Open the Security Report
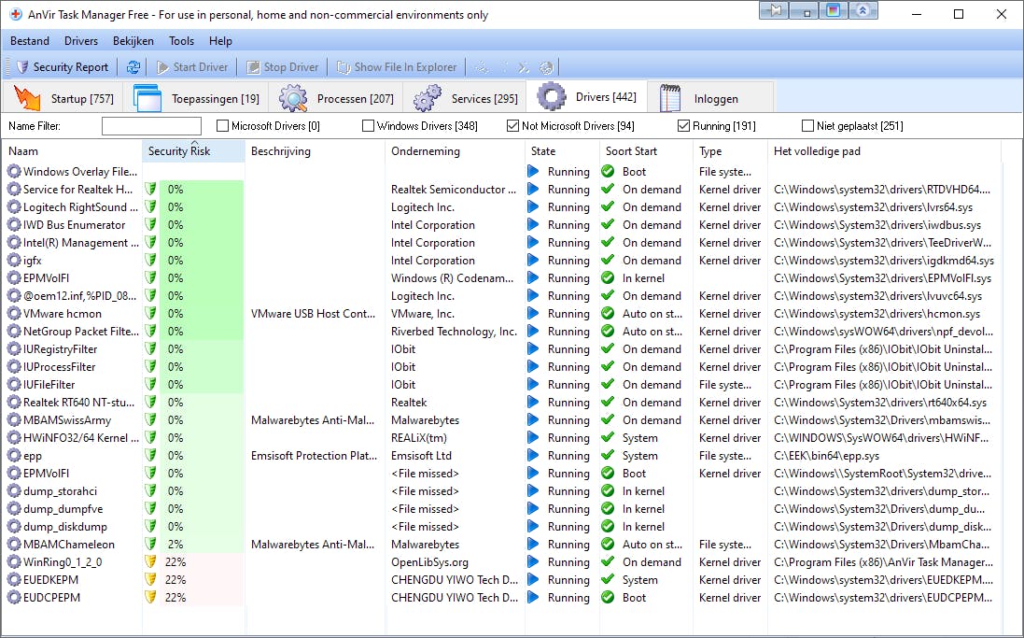1024x638 pixels. click(x=62, y=67)
